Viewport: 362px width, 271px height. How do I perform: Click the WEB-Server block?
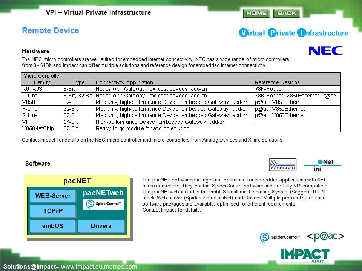(x=53, y=196)
